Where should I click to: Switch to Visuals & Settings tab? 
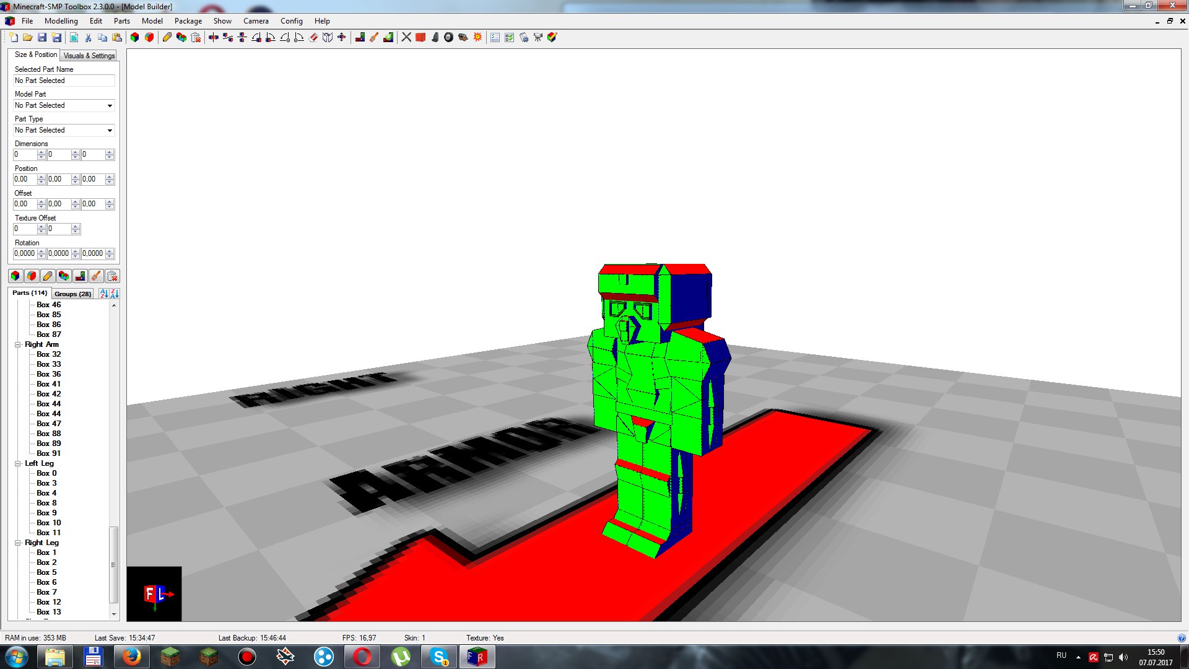click(89, 56)
